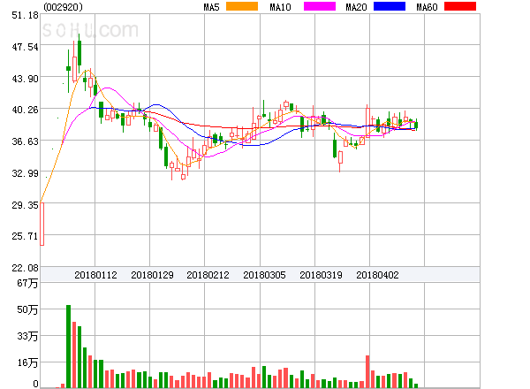Select the MA20 legend label
The image size is (530, 389).
coord(356,7)
